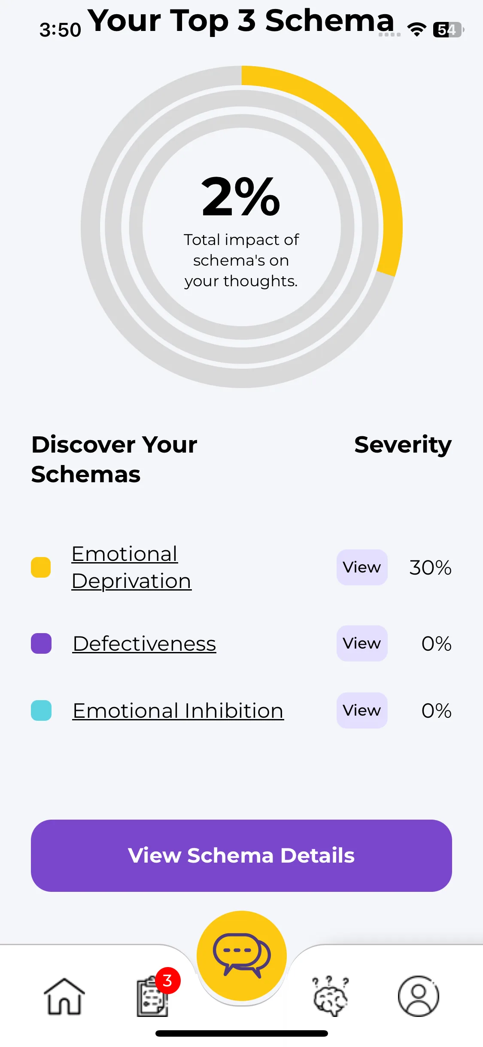Image resolution: width=483 pixels, height=1047 pixels.
Task: Click View for Emotional Inhibition
Action: [x=362, y=710]
